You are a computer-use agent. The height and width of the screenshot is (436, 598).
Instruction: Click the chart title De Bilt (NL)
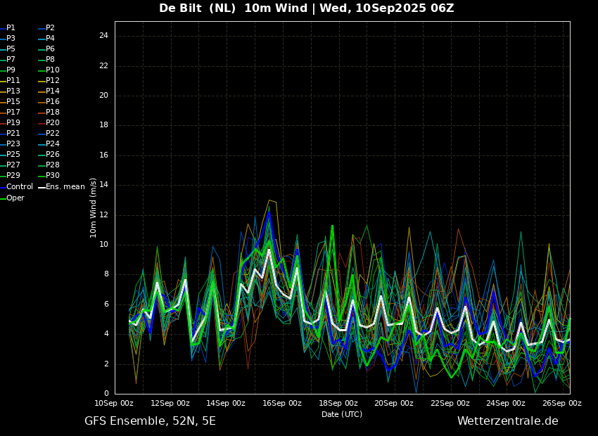(197, 8)
